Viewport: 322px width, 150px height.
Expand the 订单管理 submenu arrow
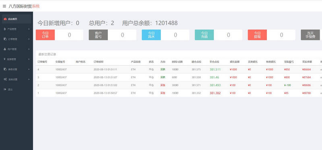[x=29, y=39]
